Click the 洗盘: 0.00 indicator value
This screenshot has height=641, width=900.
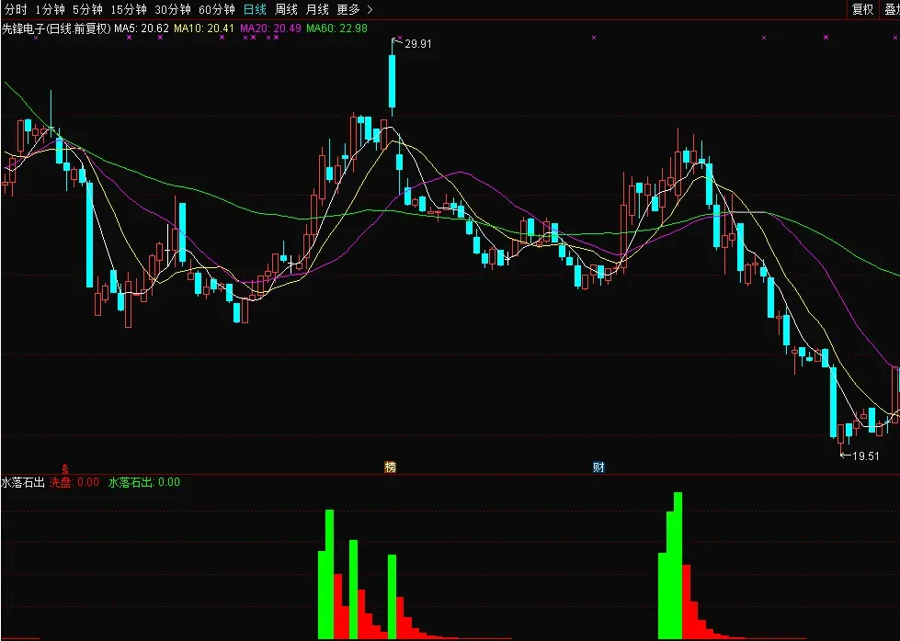[x=74, y=482]
